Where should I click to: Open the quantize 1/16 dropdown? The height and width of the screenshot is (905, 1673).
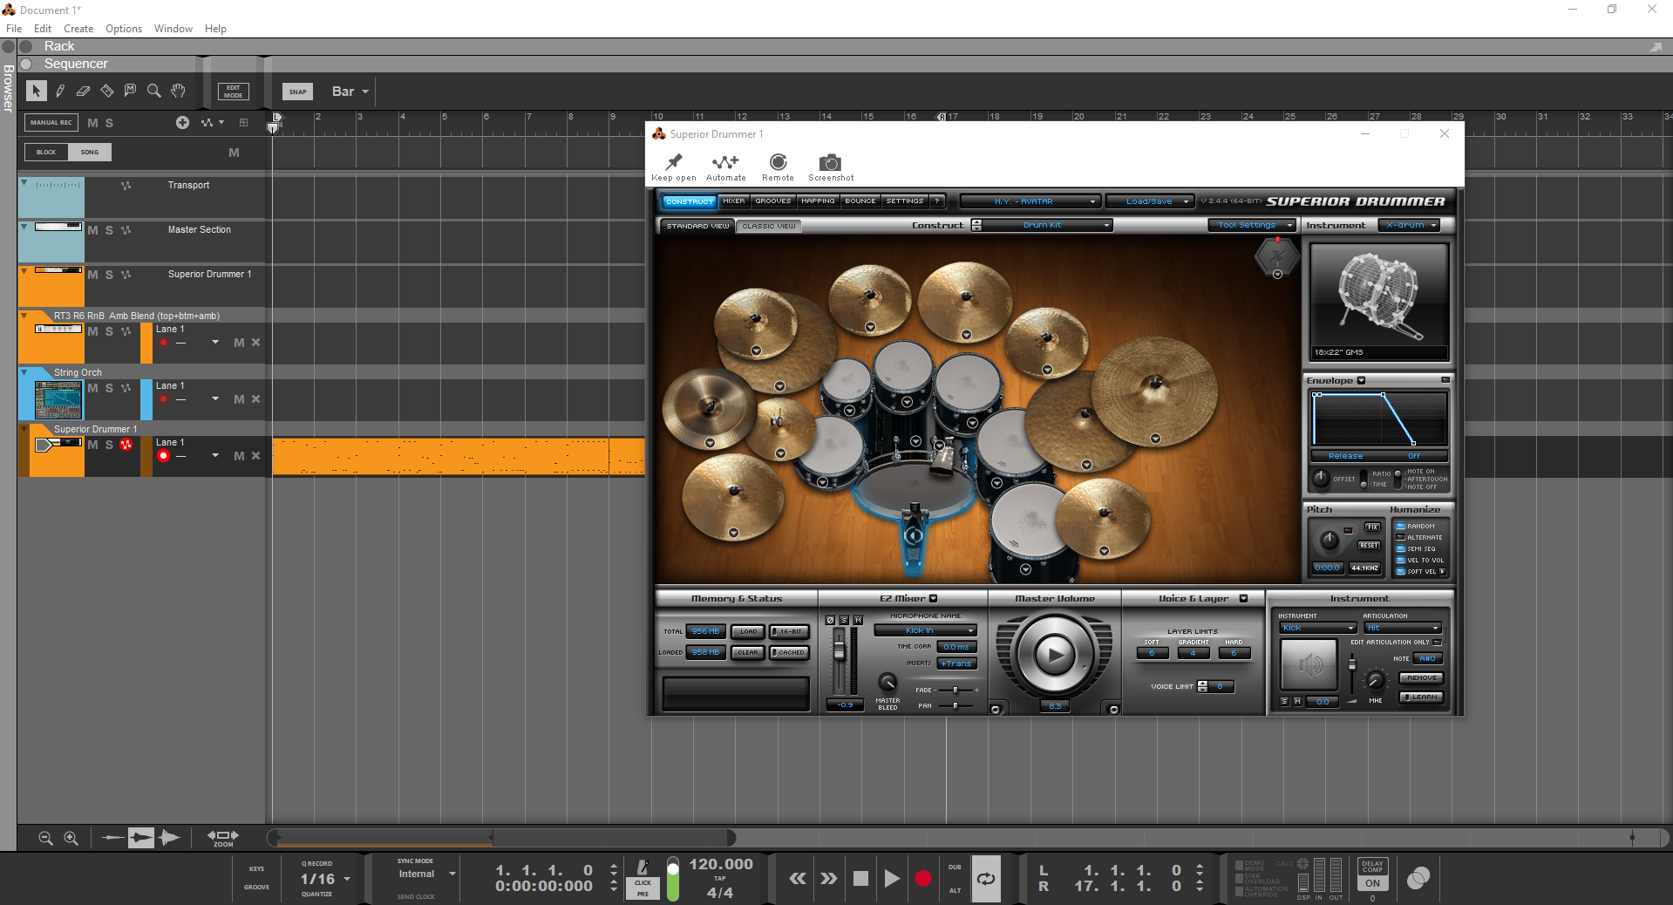pyautogui.click(x=325, y=879)
